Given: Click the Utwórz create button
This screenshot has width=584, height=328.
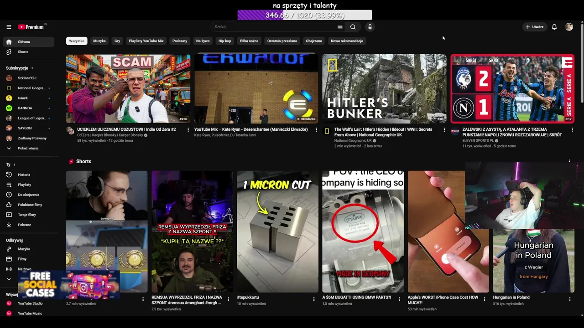Looking at the screenshot, I should [534, 27].
